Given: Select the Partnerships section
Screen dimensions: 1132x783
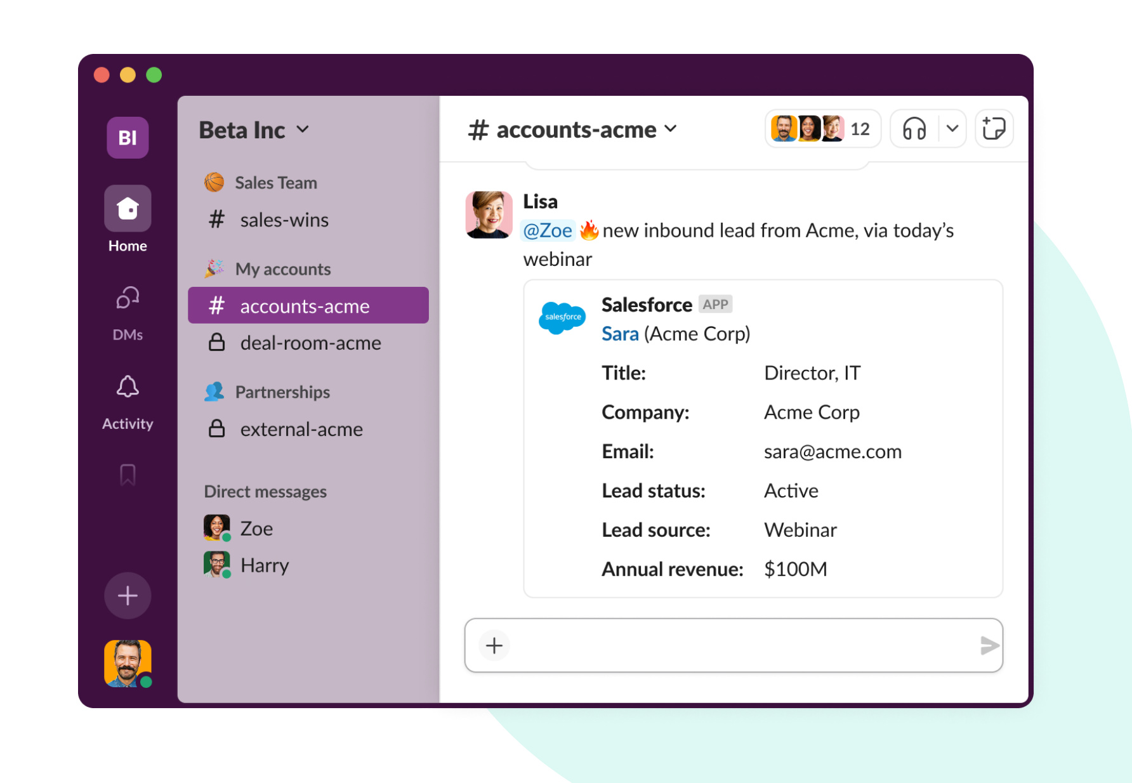Looking at the screenshot, I should (x=267, y=392).
